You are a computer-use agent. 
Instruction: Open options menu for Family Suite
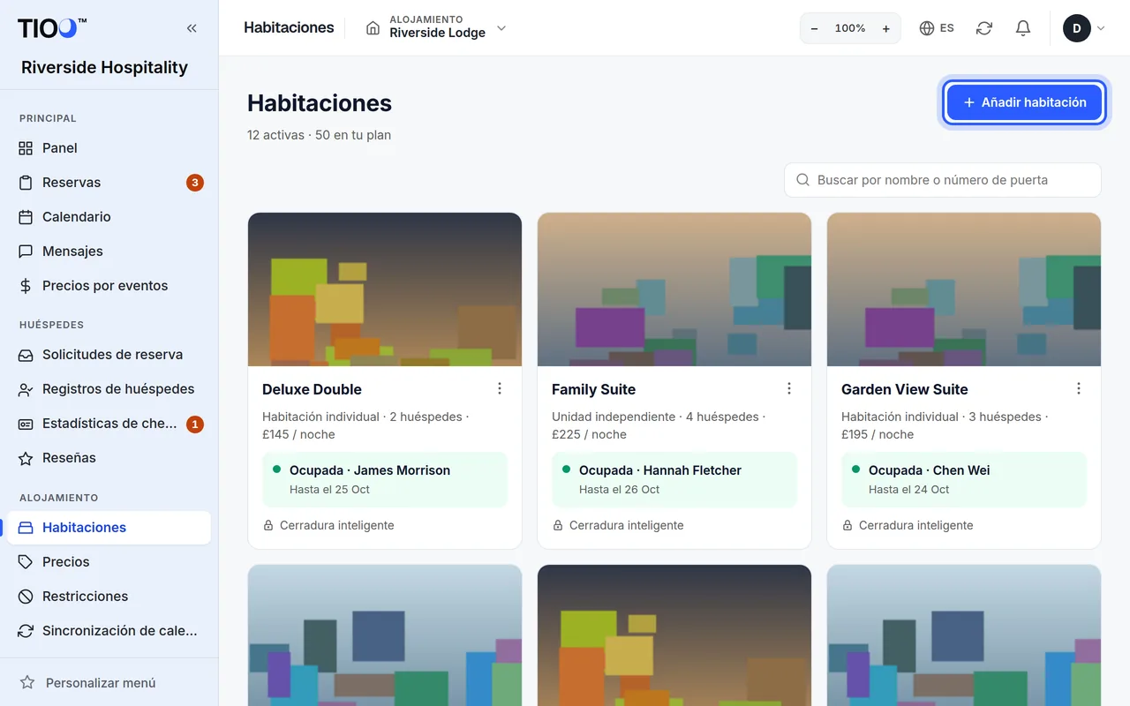pyautogui.click(x=789, y=389)
